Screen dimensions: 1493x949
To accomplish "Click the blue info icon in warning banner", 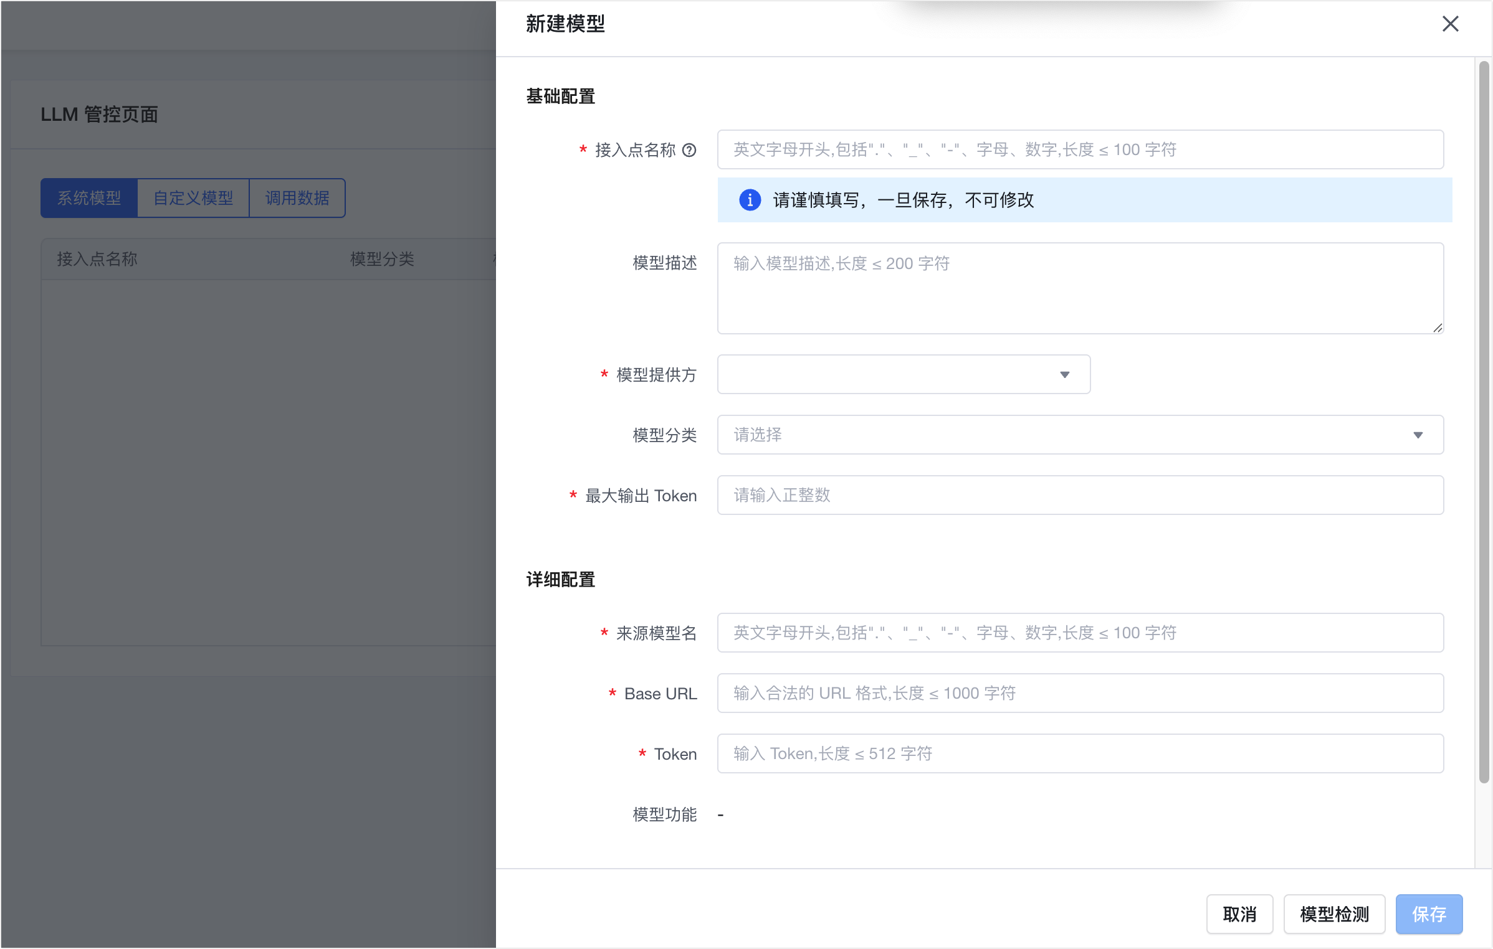I will (750, 200).
